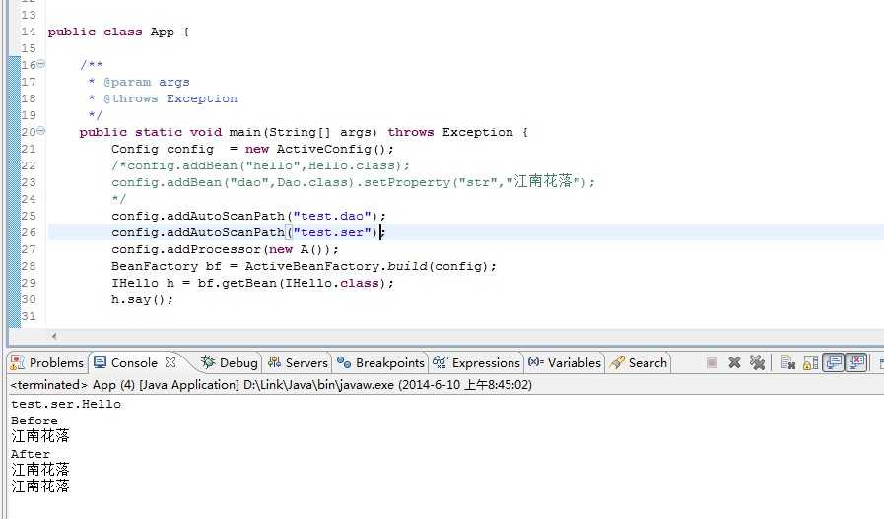Click the "test.ser" string in the editor
The image size is (884, 519).
click(x=331, y=232)
